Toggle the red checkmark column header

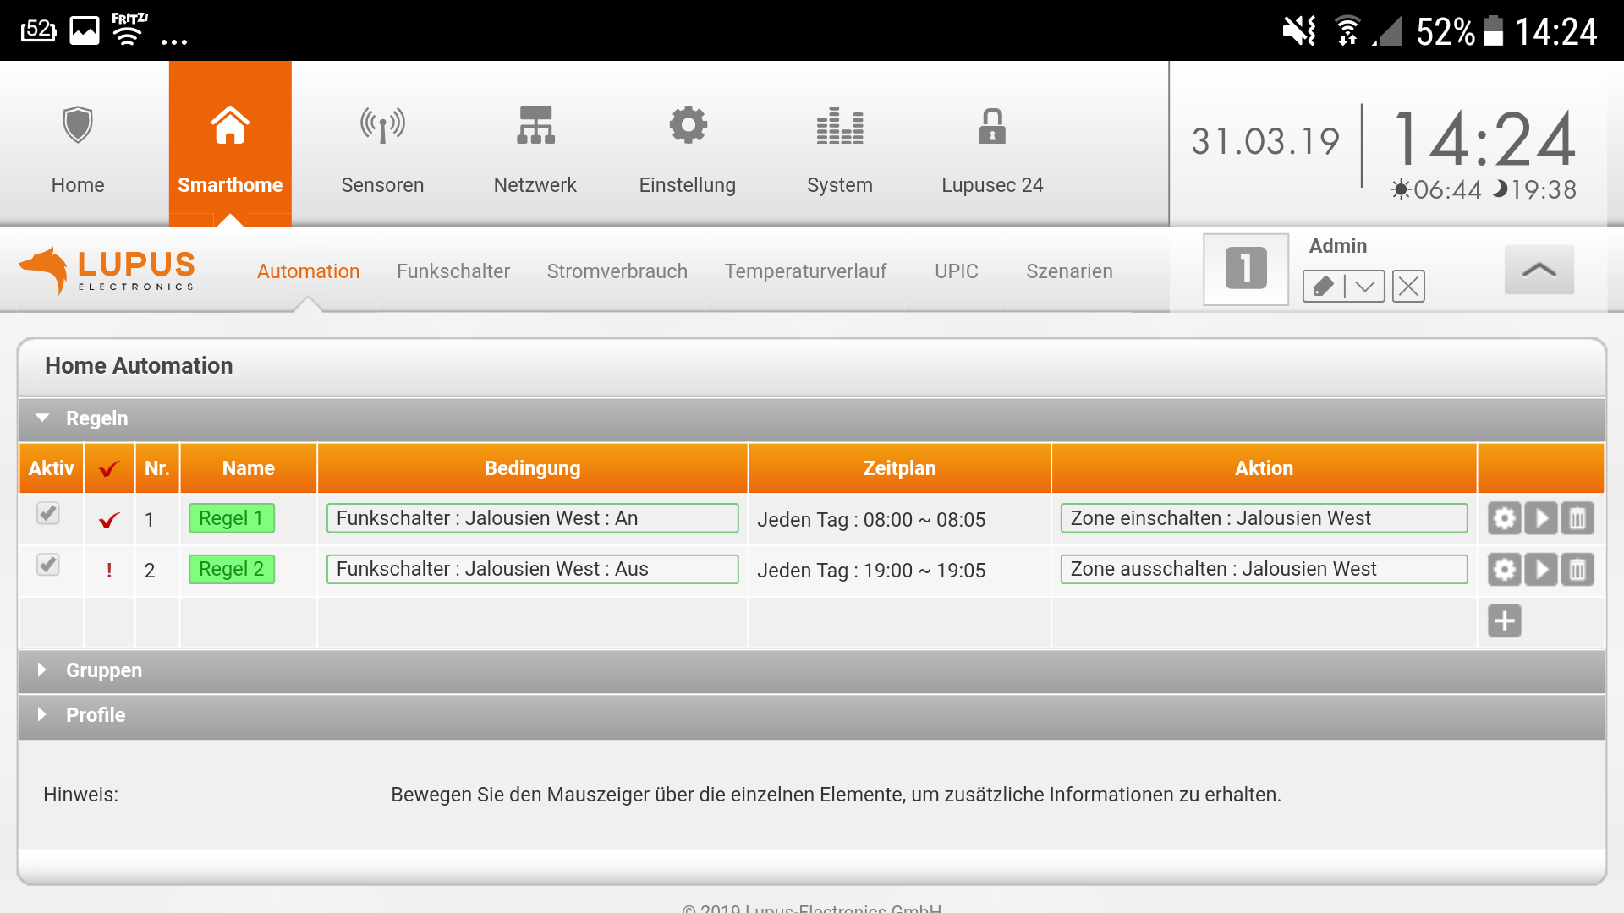point(109,468)
